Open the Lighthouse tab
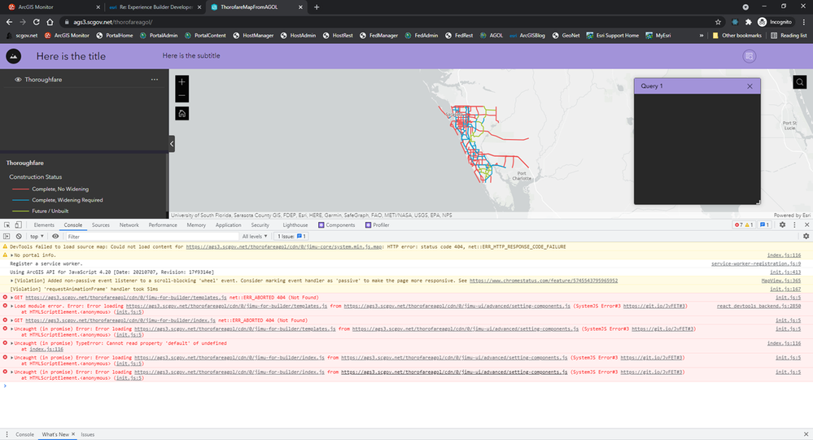 [x=295, y=225]
